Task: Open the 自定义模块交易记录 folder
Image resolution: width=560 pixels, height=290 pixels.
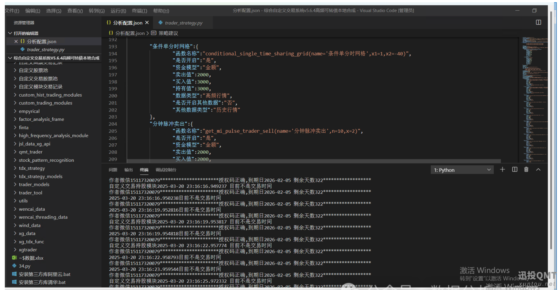Action: point(41,87)
